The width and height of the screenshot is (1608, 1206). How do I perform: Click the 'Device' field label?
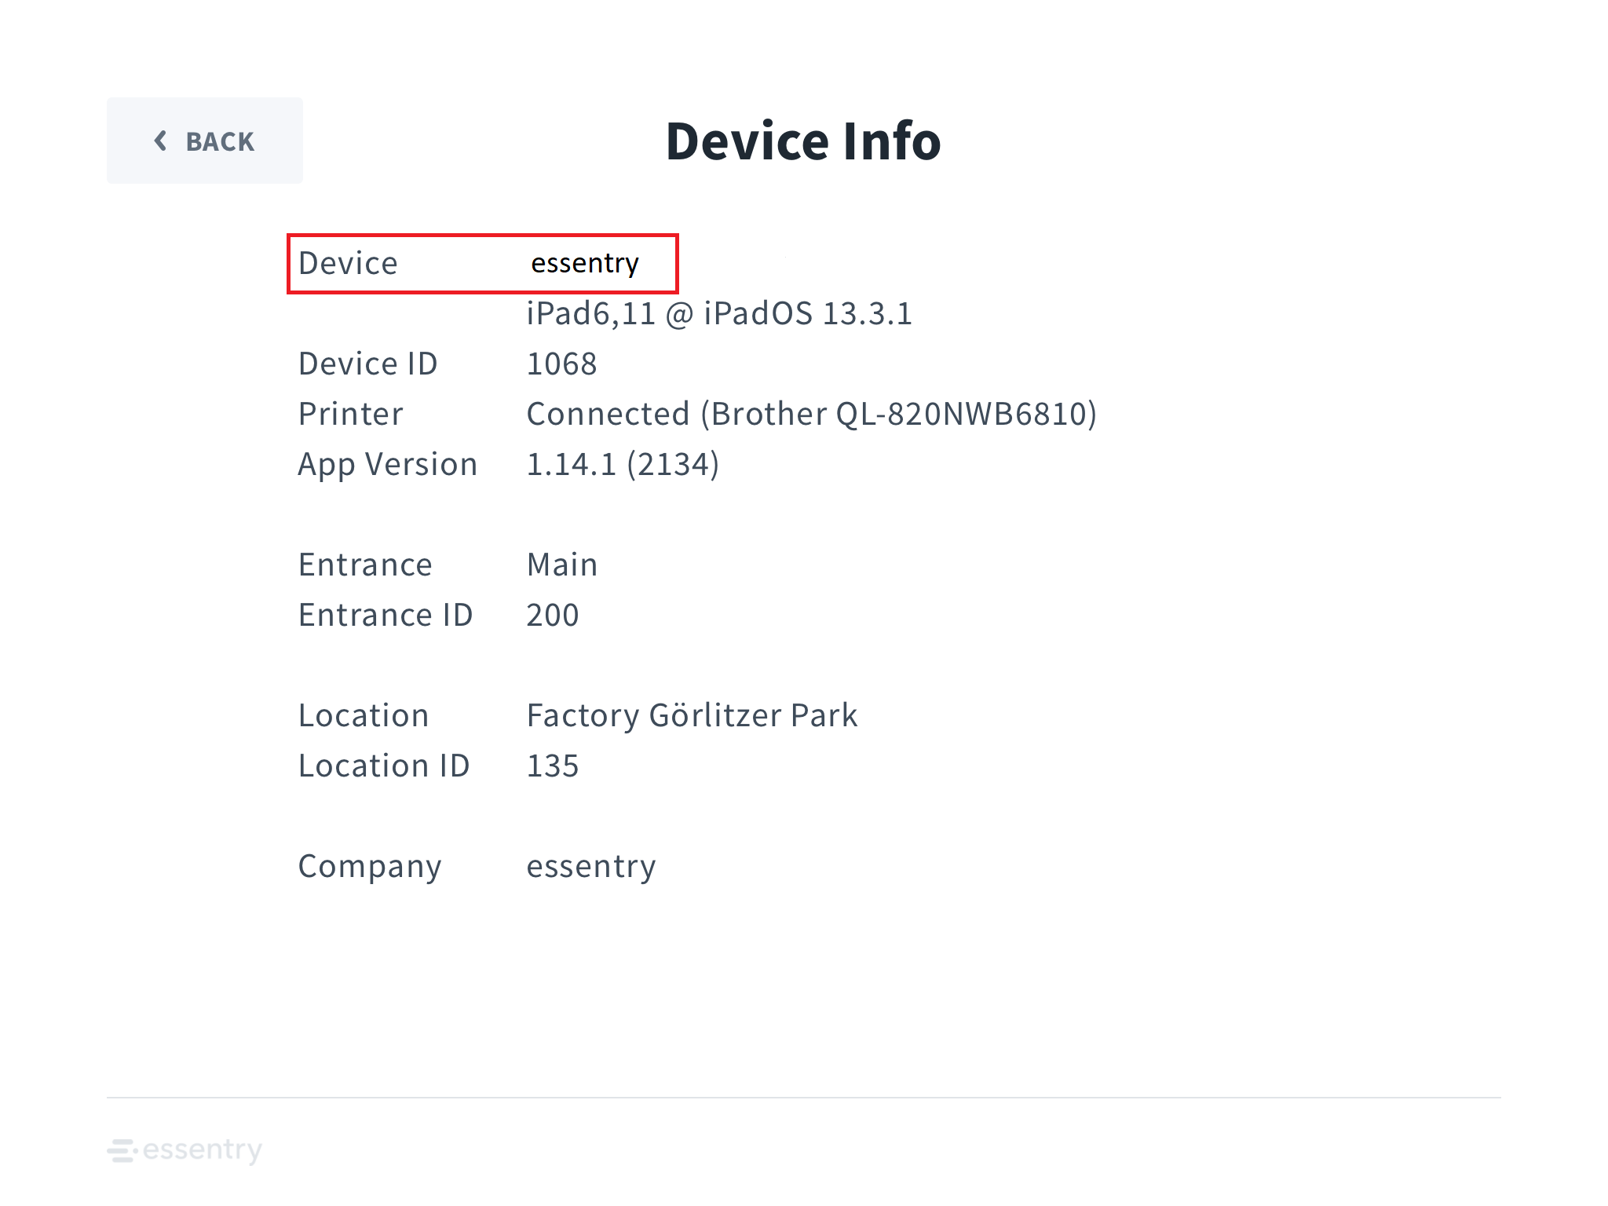point(348,263)
